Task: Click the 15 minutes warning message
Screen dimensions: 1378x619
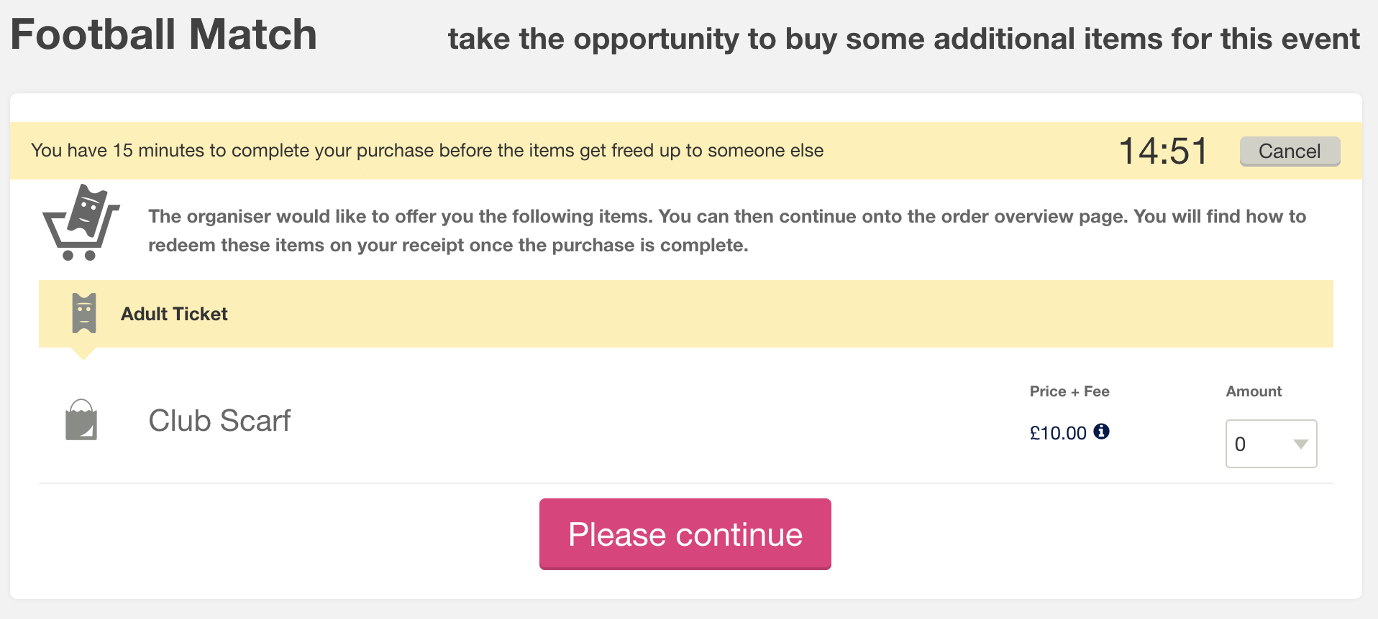Action: (427, 150)
